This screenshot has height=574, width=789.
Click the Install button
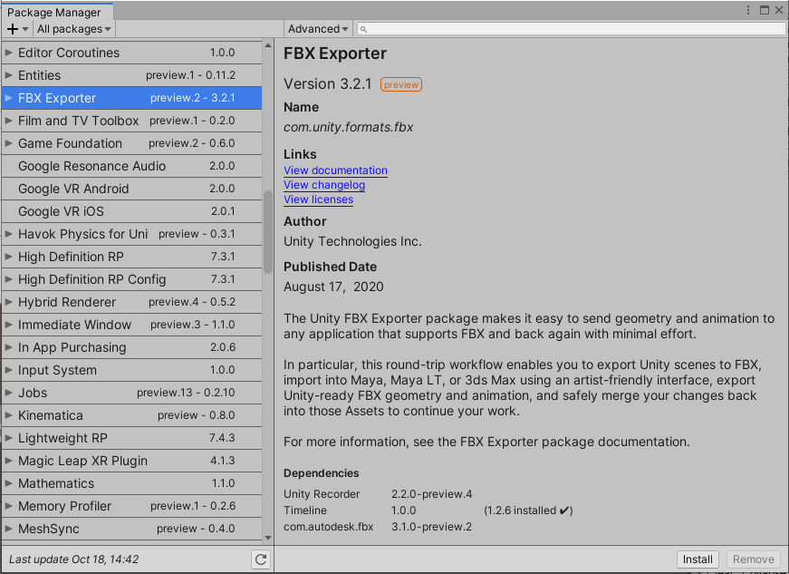click(x=698, y=559)
